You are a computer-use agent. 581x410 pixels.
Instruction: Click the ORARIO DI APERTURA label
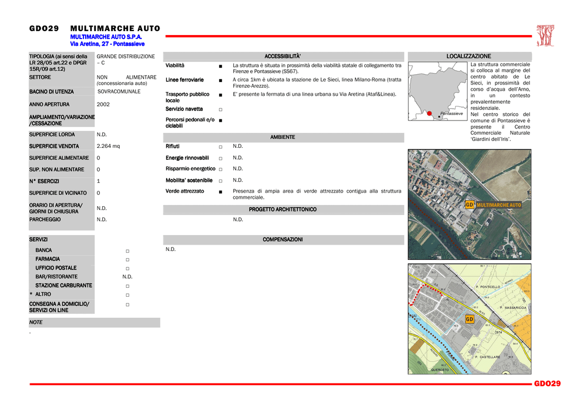(56, 208)
